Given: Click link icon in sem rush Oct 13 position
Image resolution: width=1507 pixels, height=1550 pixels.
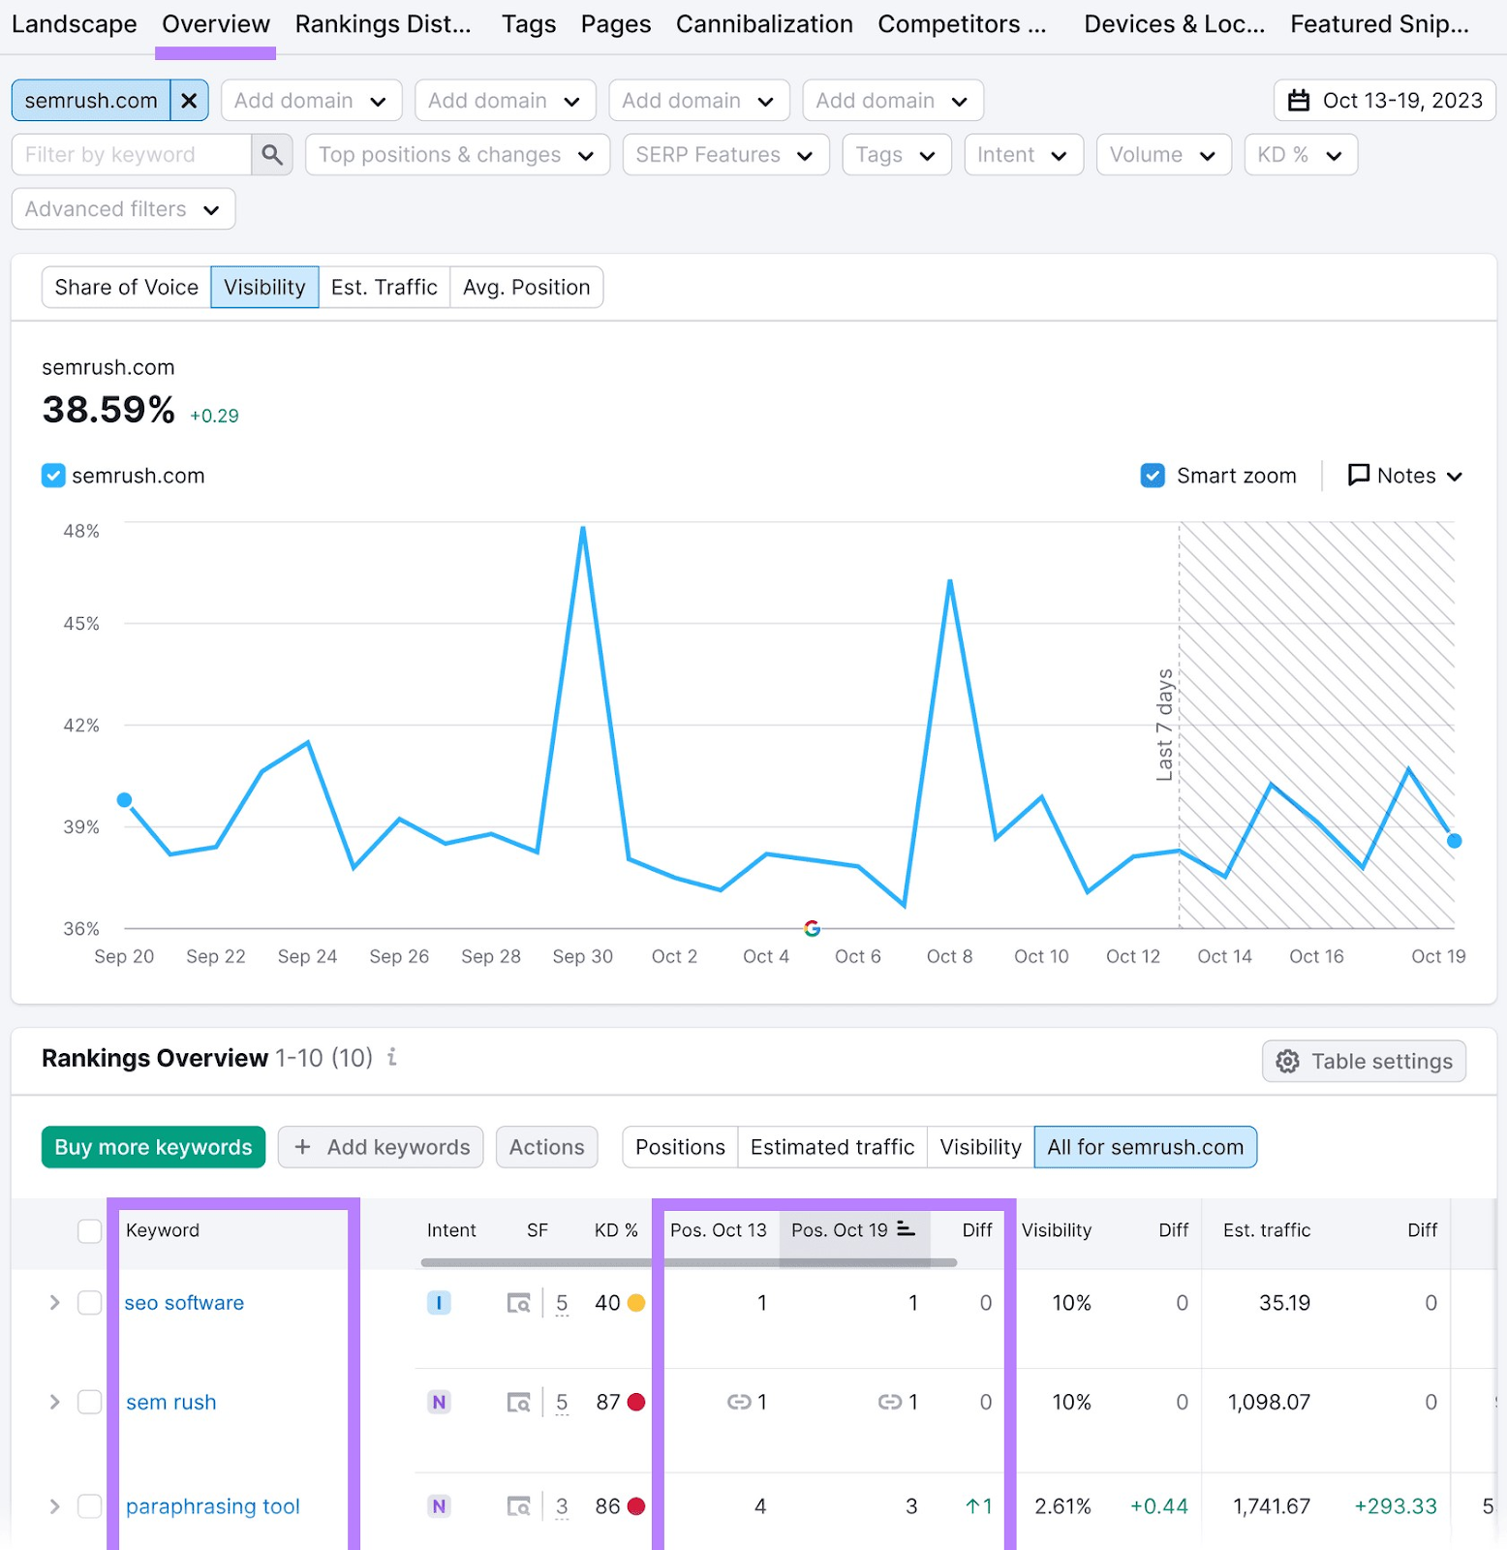Looking at the screenshot, I should point(739,1402).
